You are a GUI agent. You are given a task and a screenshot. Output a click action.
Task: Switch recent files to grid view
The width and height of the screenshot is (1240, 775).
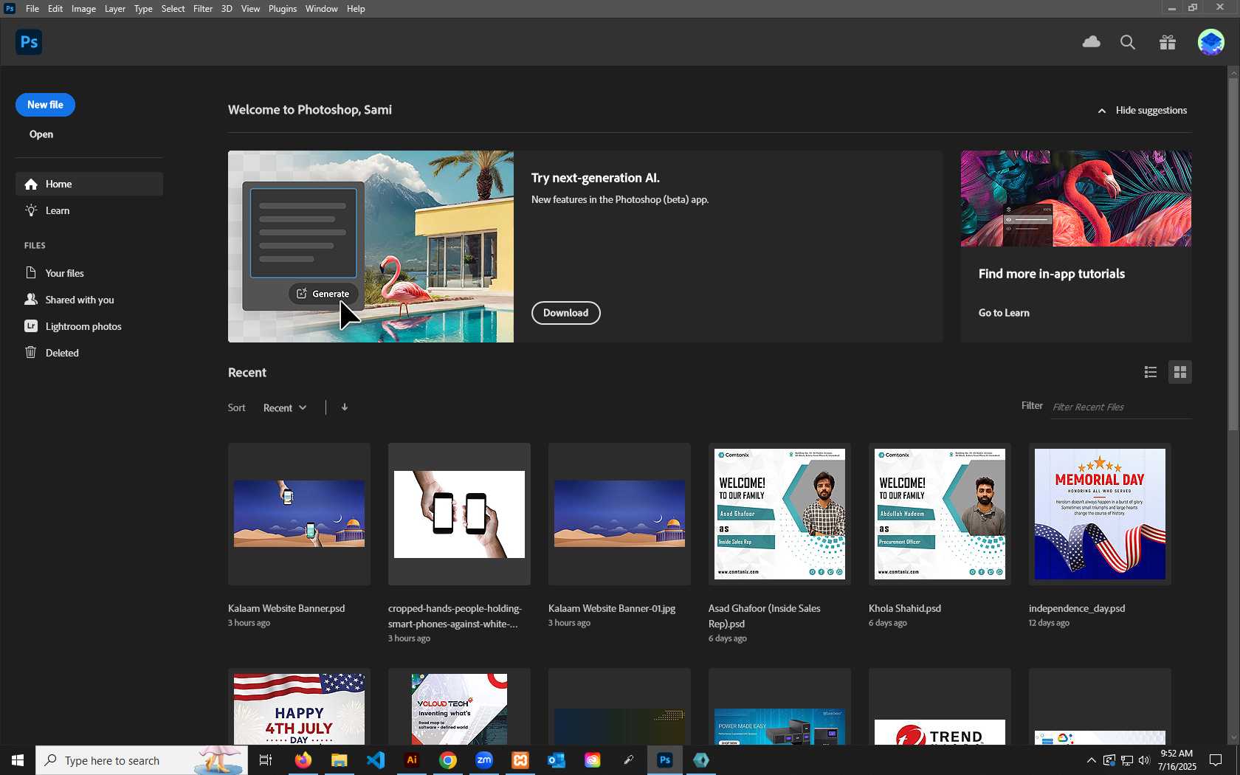(x=1180, y=372)
